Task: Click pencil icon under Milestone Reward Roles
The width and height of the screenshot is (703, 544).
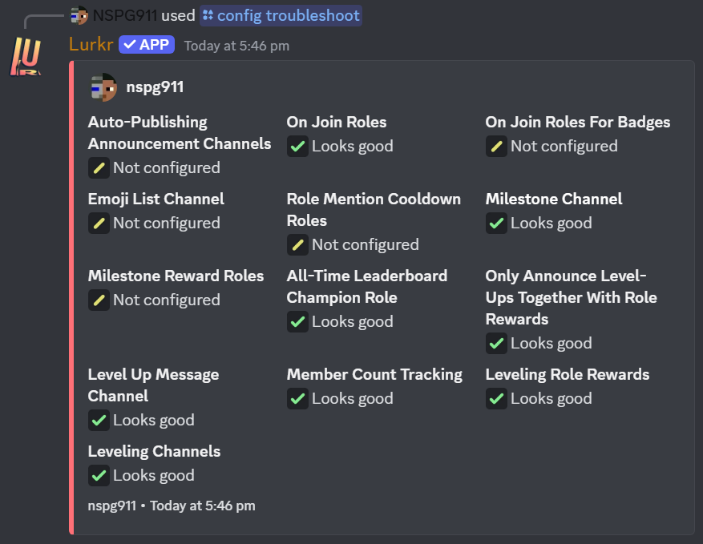Action: [x=99, y=300]
